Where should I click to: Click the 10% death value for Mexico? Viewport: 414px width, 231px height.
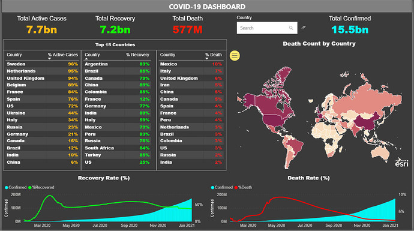click(x=217, y=64)
